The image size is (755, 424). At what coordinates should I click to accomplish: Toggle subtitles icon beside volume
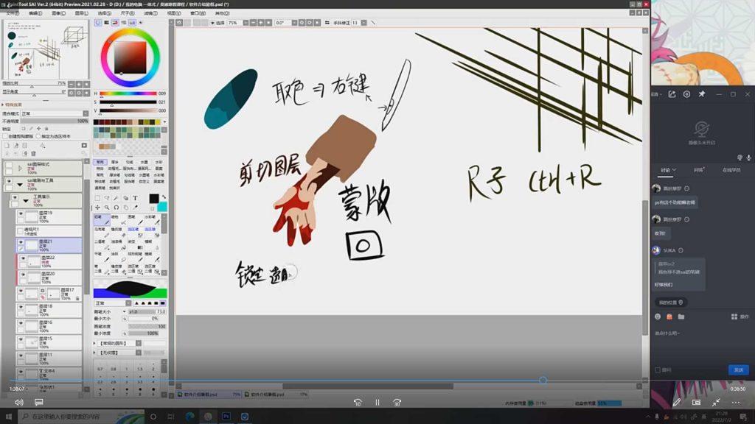coord(39,403)
